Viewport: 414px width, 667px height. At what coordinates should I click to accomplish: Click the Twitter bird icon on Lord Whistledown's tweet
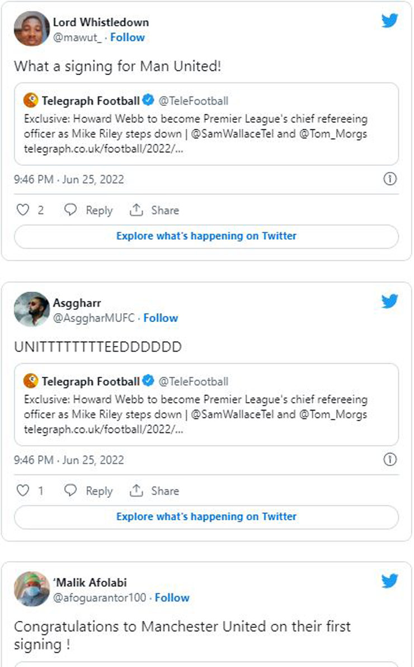tap(389, 21)
